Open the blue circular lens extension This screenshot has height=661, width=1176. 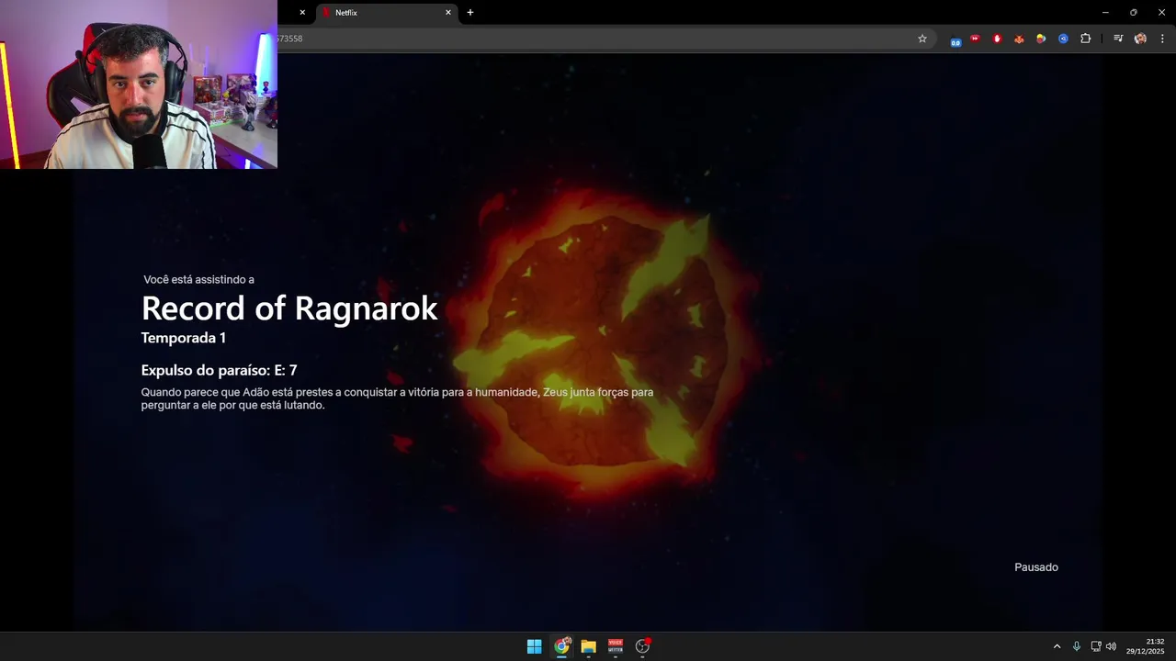(x=1063, y=39)
